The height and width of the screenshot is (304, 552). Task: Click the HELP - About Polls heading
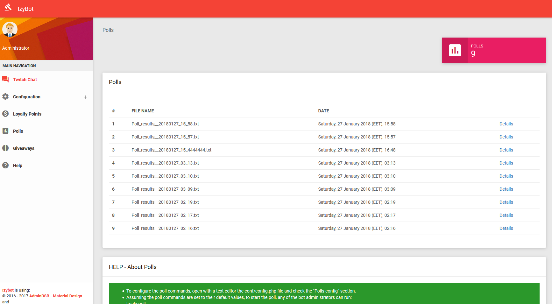click(133, 267)
